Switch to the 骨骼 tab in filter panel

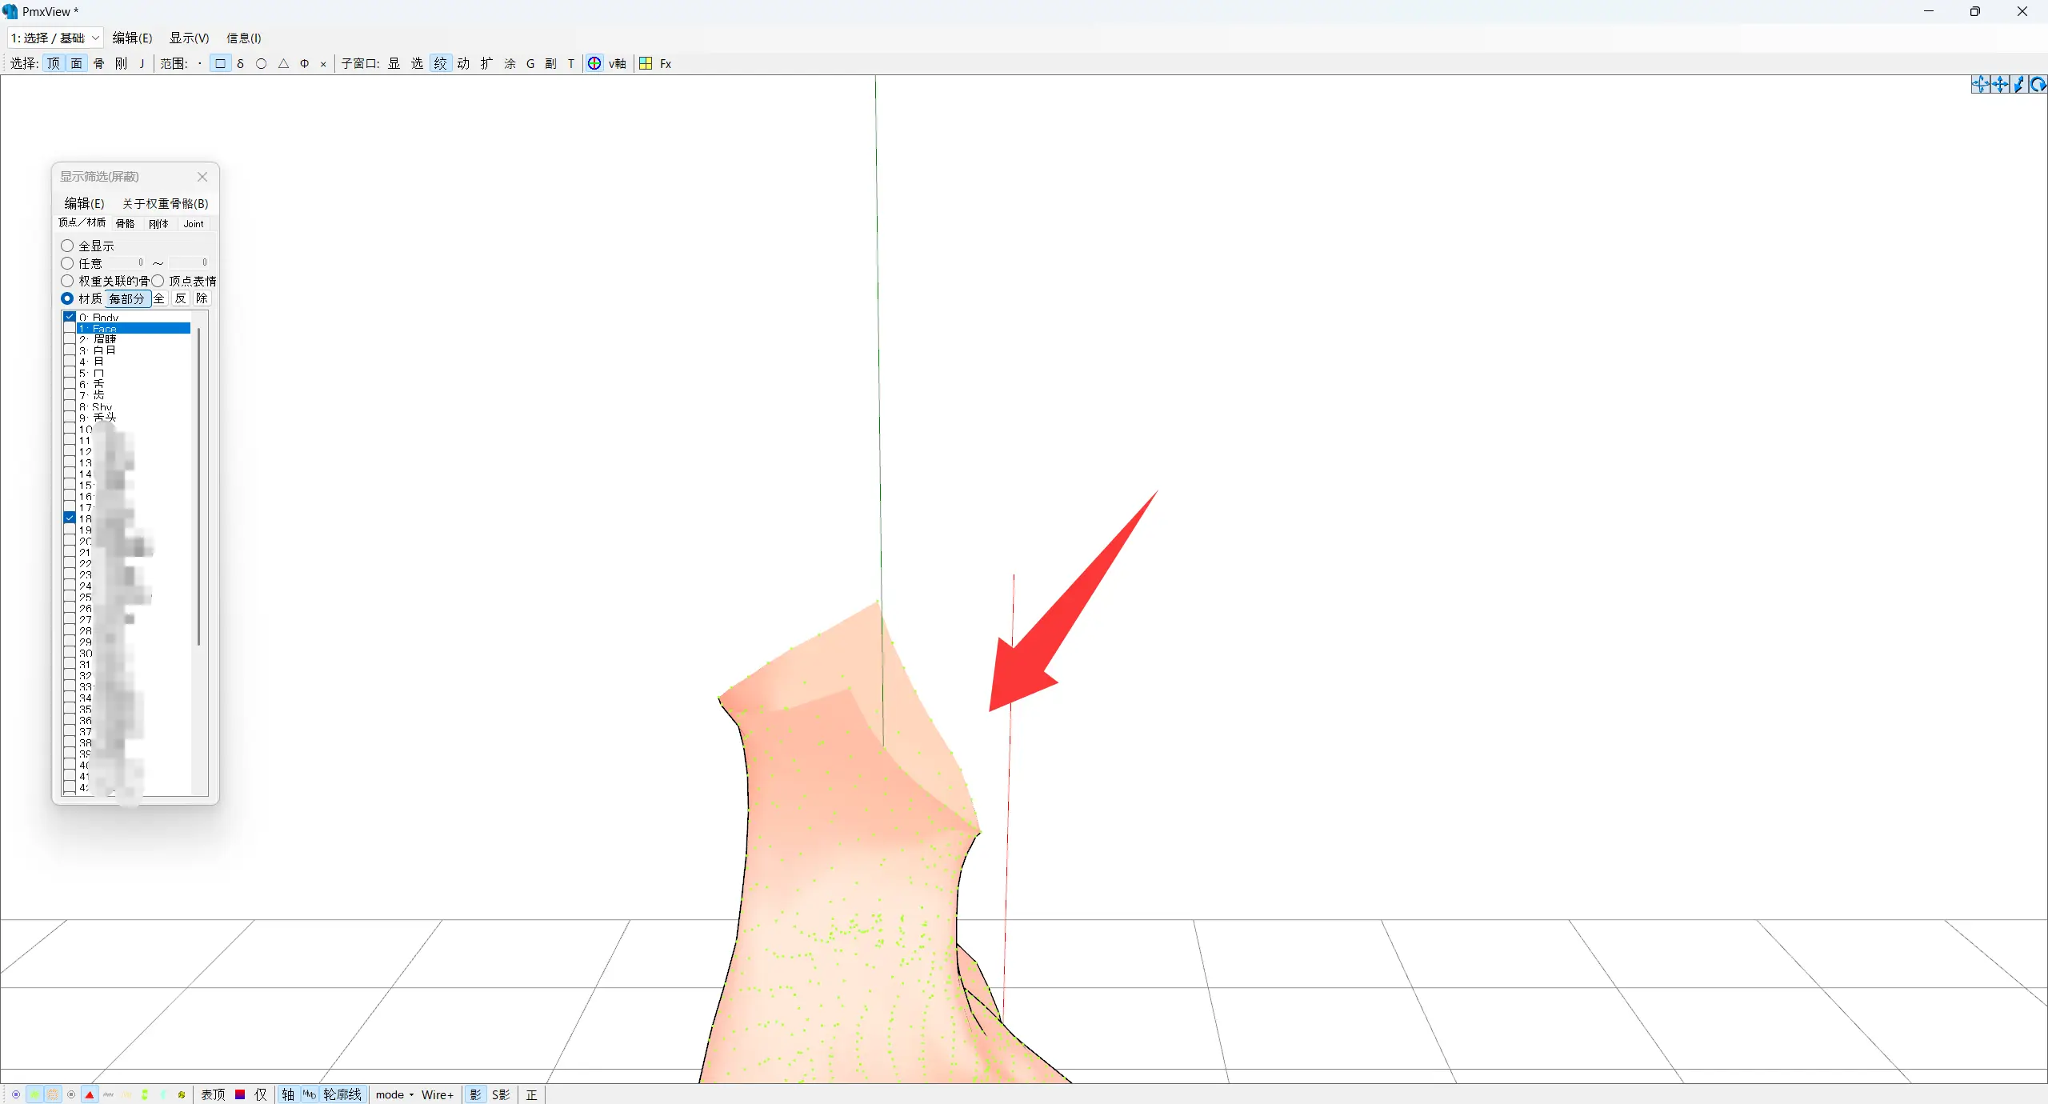125,224
